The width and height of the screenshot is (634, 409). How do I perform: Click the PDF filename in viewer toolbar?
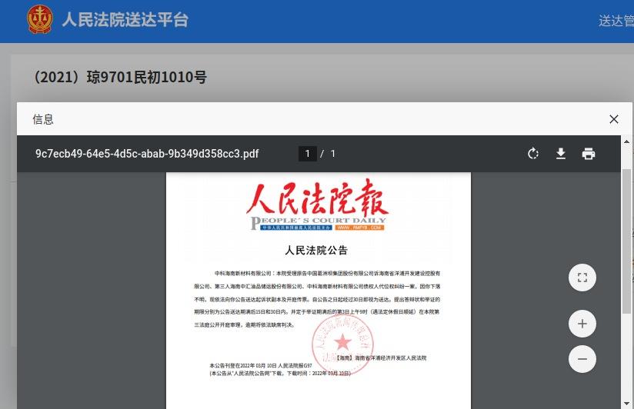(147, 154)
